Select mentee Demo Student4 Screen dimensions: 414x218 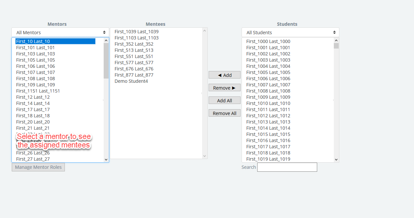pos(131,81)
